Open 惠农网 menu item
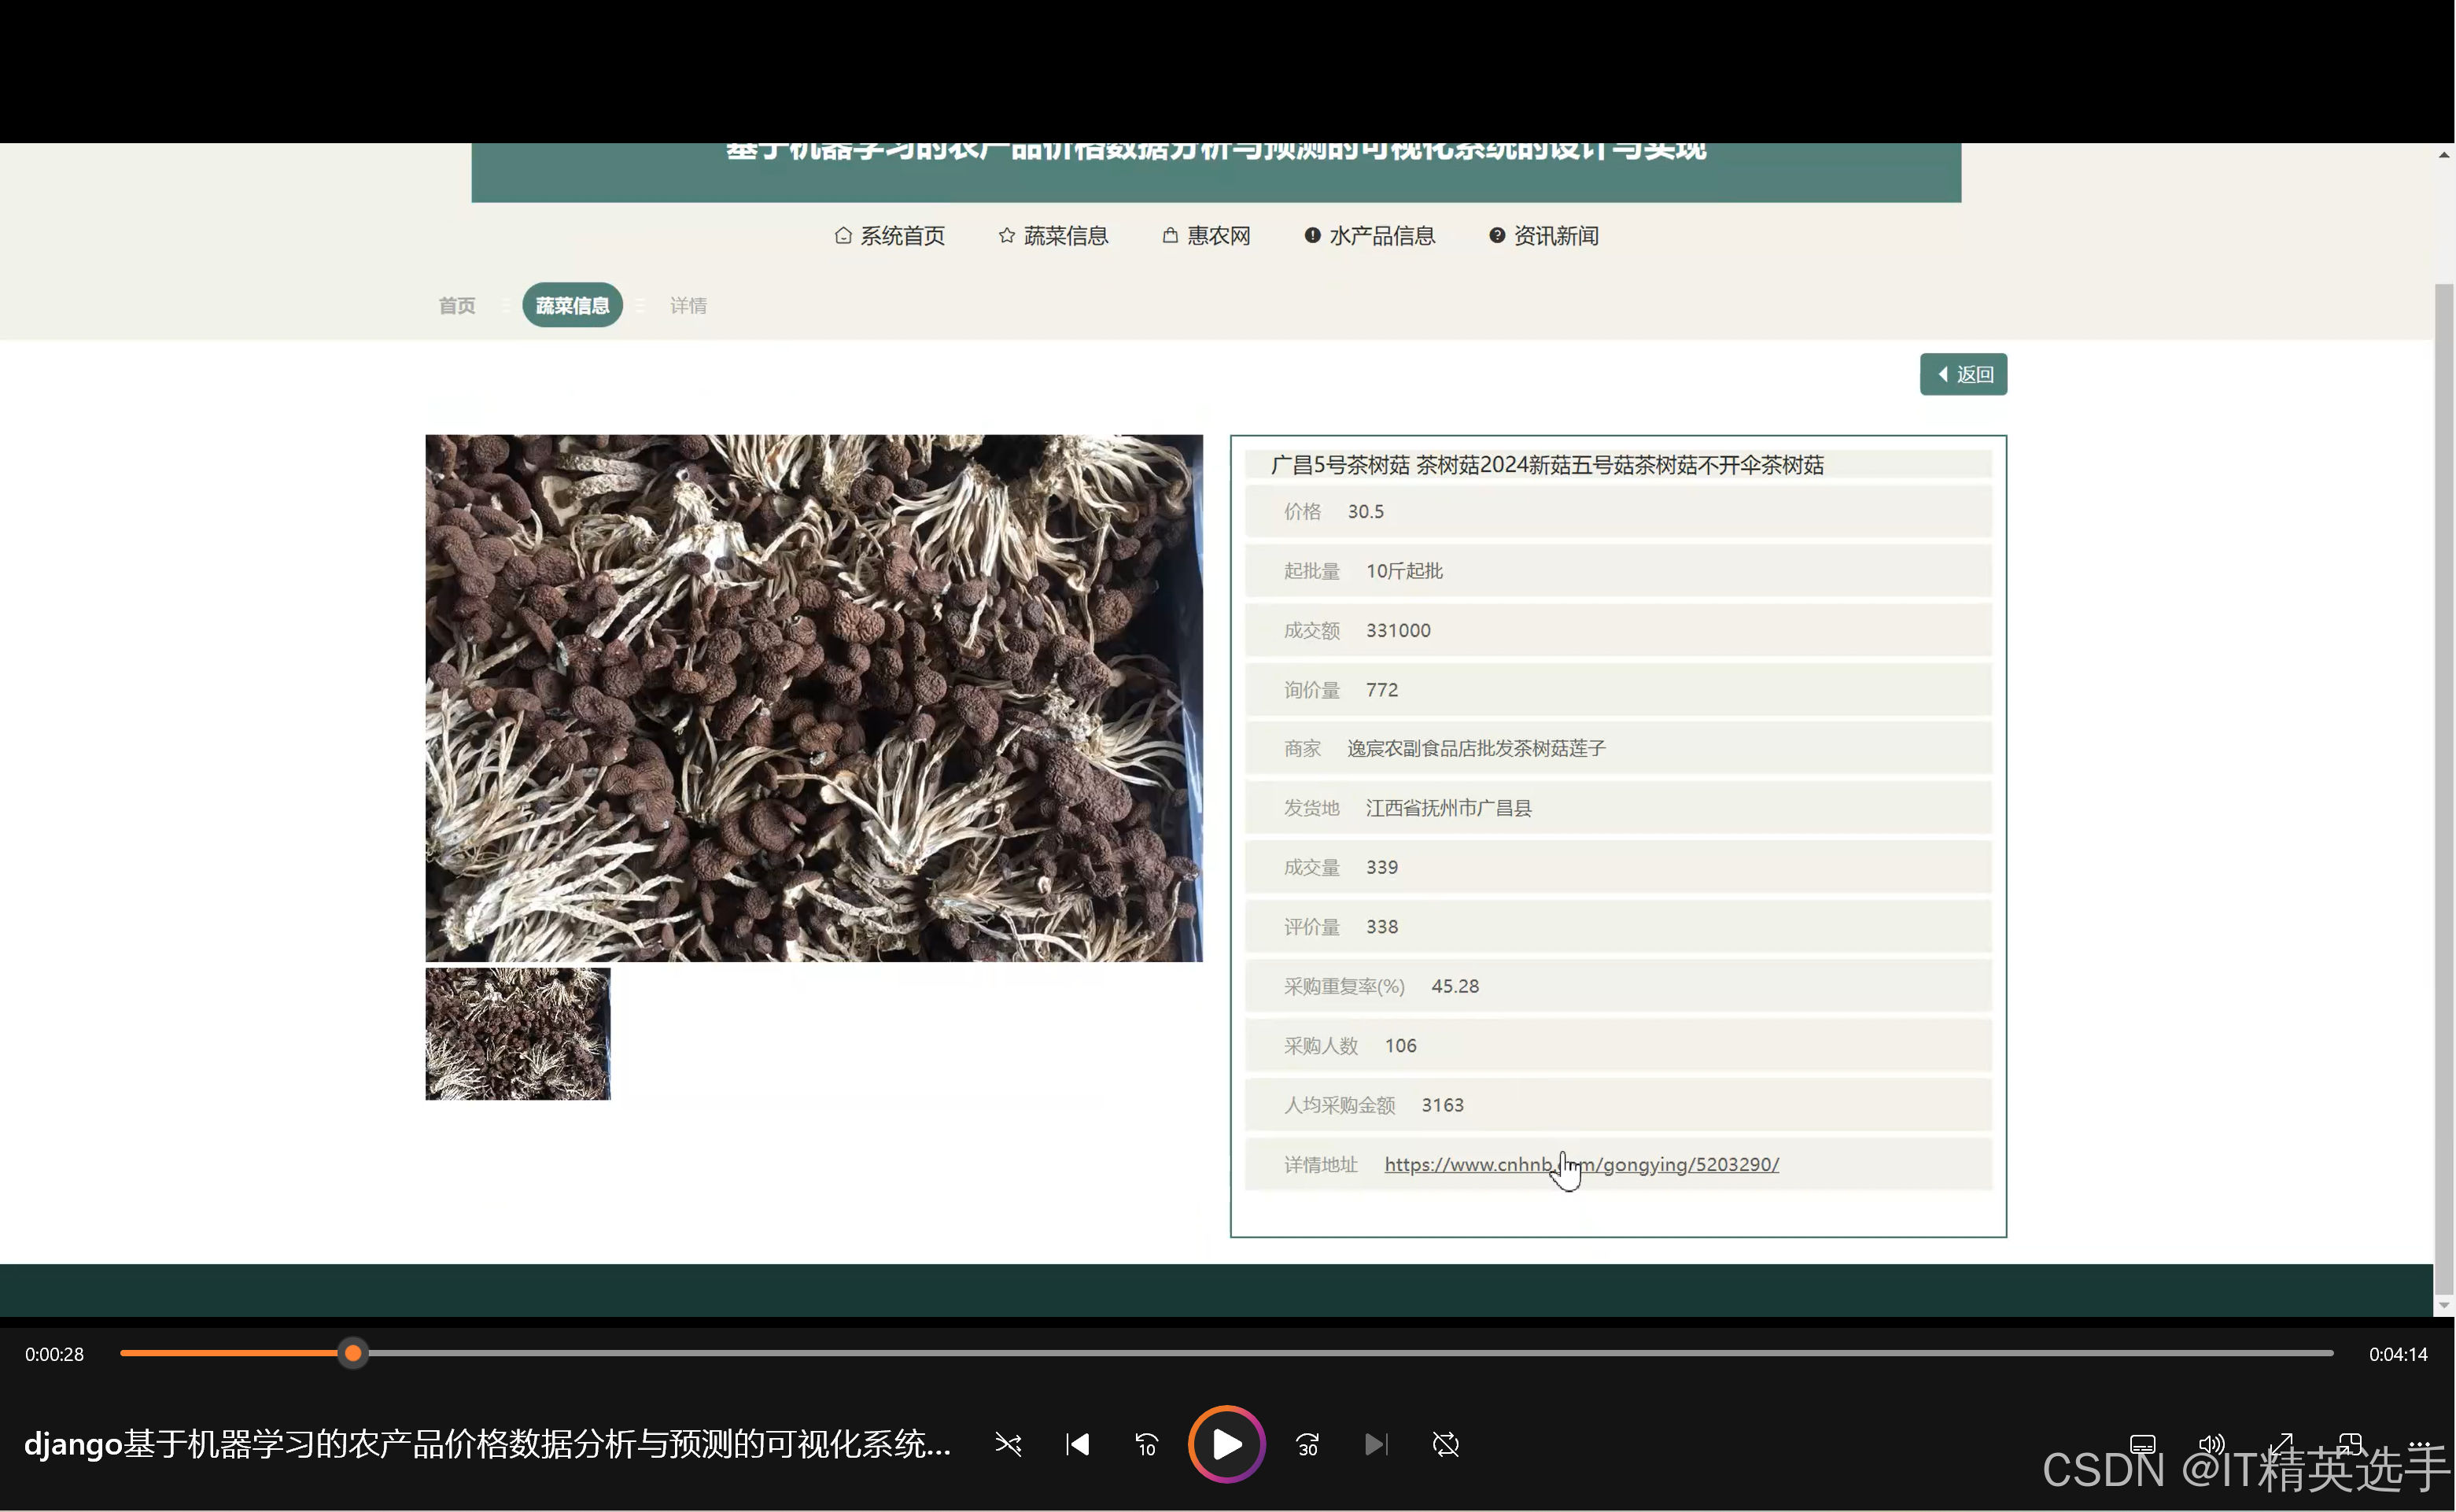 tap(1206, 236)
